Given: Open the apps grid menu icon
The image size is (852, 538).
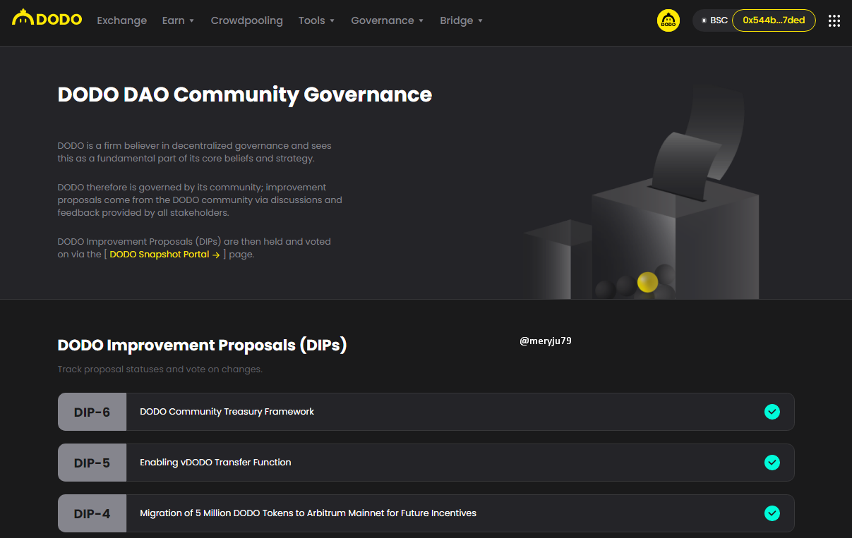Looking at the screenshot, I should (x=834, y=20).
